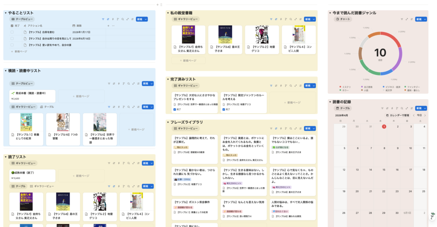Open search icon in 完了済みリスト toolbar
437x227 pixels.
coord(290,86)
